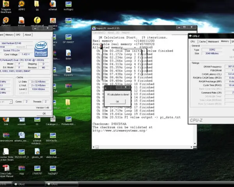Click the '1M Calculation Start. 19 iterations.' line
The image size is (234, 187).
tap(133, 37)
